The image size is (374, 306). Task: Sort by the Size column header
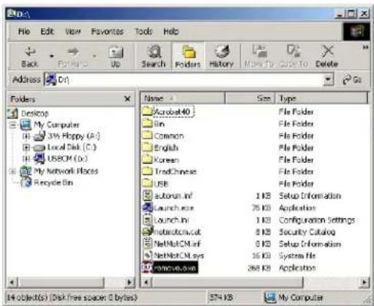point(250,98)
